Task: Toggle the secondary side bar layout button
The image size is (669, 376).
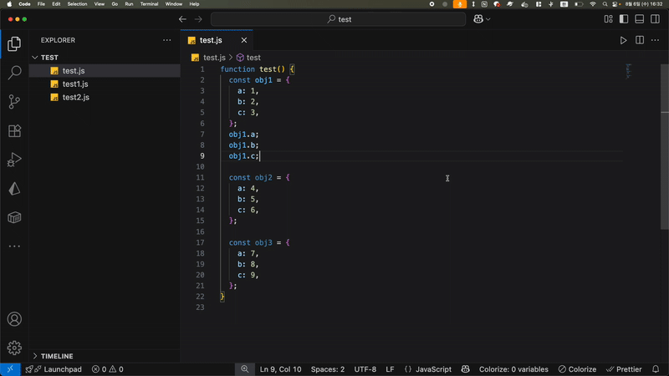Action: 656,19
